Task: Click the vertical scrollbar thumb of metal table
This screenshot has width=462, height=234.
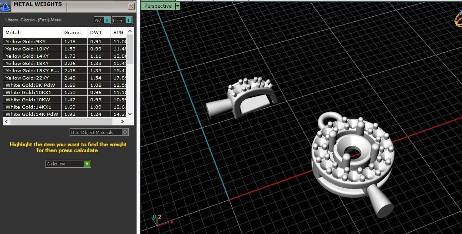Action: (130, 49)
